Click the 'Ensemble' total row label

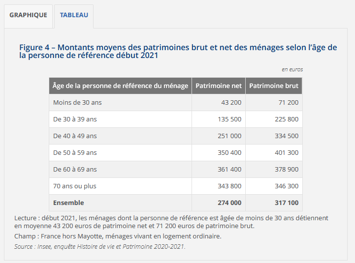(x=68, y=203)
